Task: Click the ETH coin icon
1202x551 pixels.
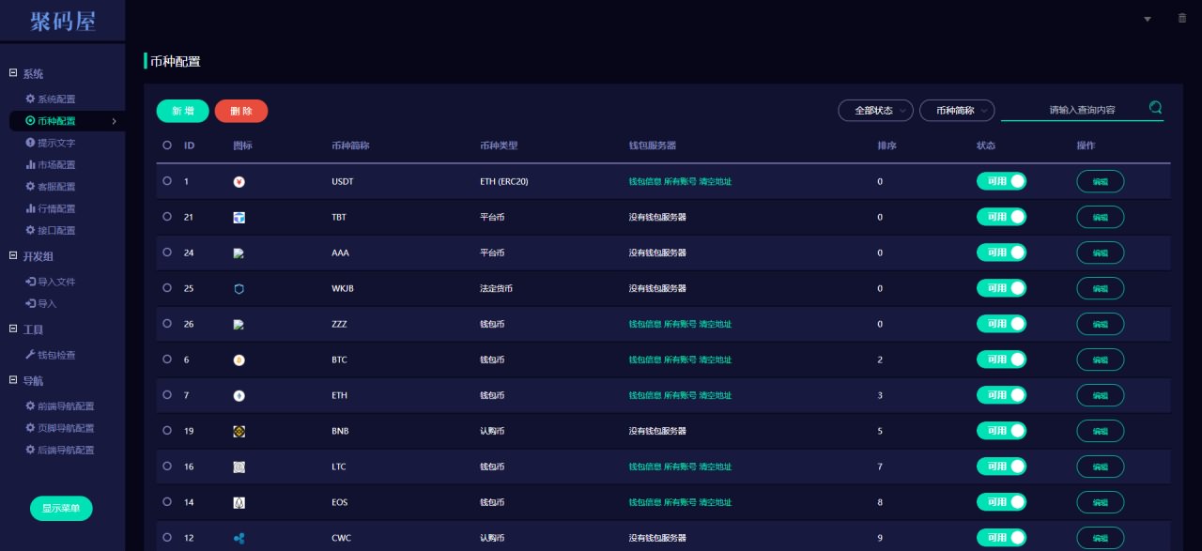Action: pos(239,395)
